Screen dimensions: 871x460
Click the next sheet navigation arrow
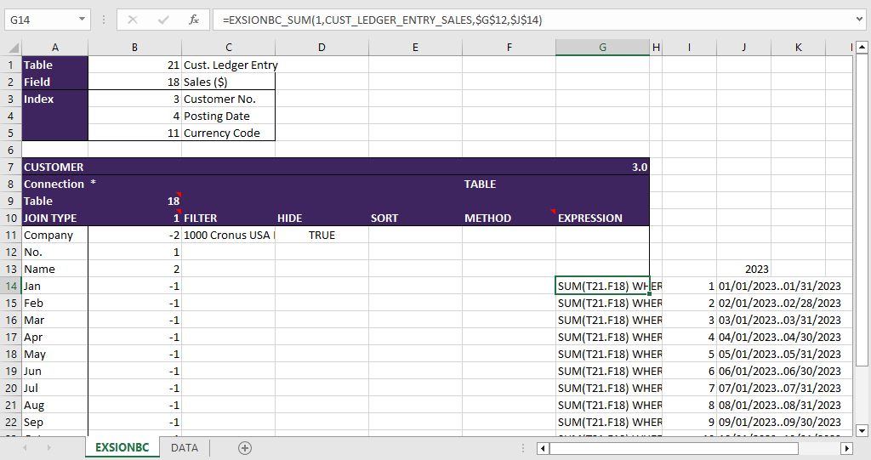coord(48,448)
